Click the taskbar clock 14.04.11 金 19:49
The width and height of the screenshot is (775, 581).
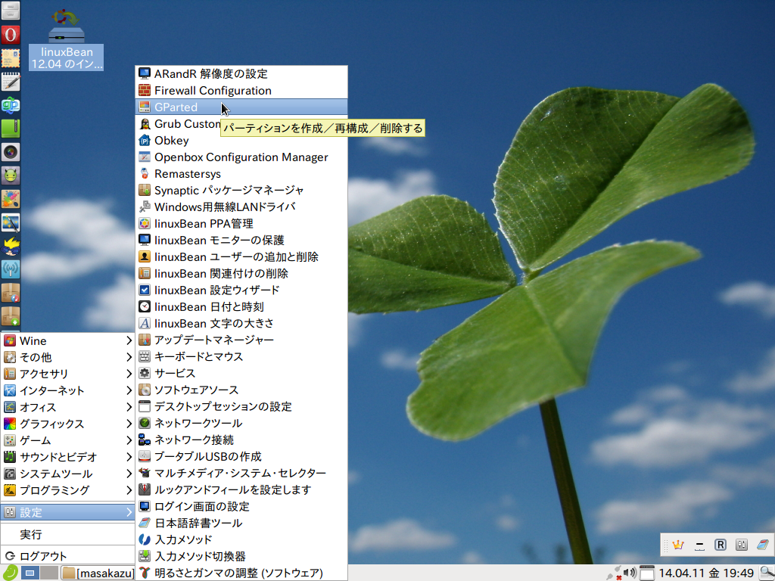[706, 573]
